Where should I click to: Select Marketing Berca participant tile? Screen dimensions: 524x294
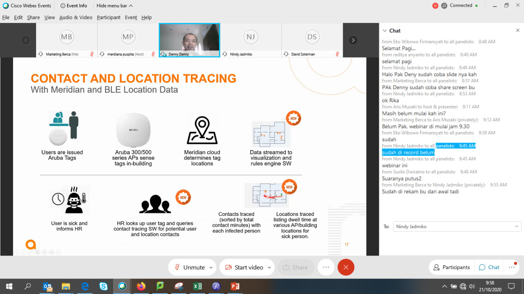coord(67,40)
